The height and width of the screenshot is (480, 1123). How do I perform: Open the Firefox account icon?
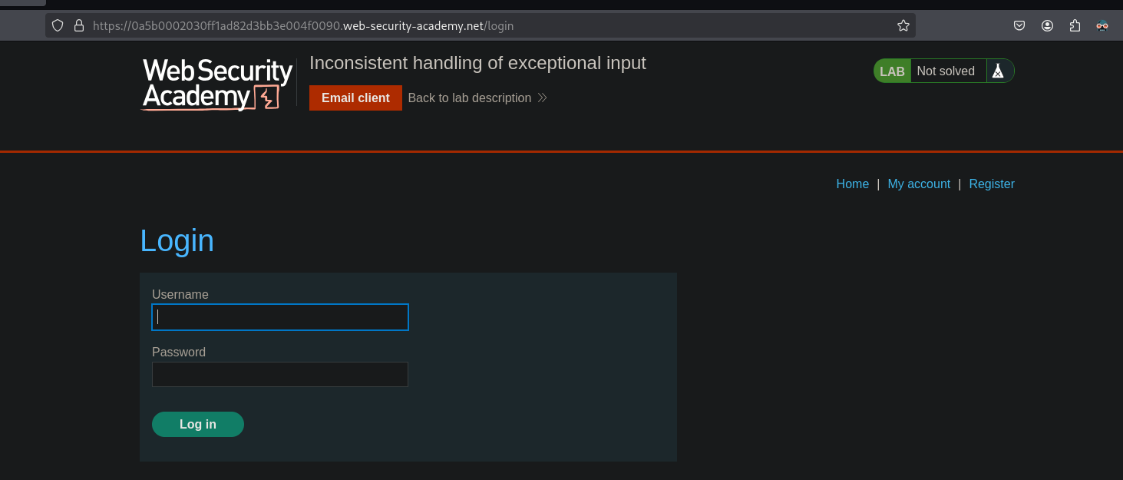point(1047,25)
